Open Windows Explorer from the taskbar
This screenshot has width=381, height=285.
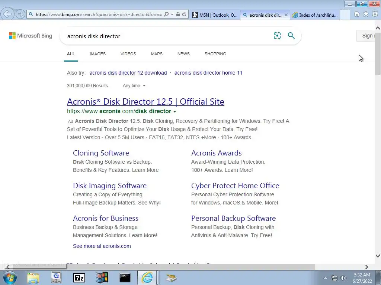(x=33, y=278)
